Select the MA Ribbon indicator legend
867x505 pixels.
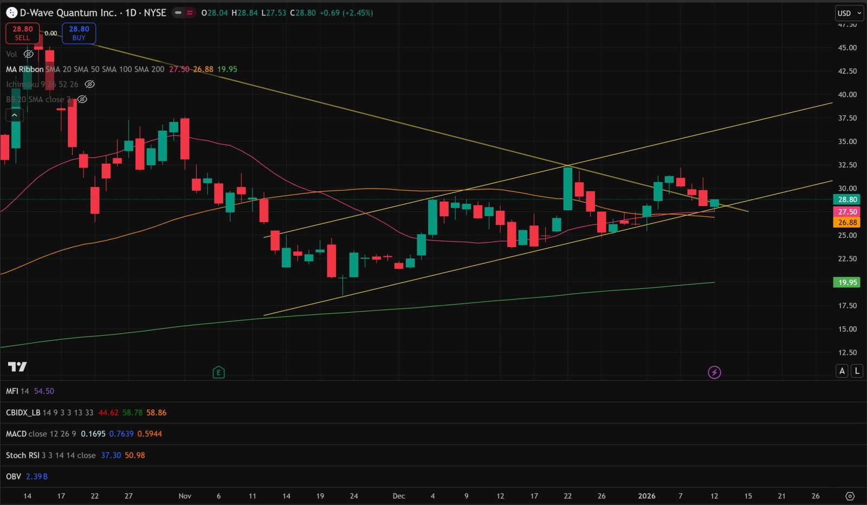(24, 69)
